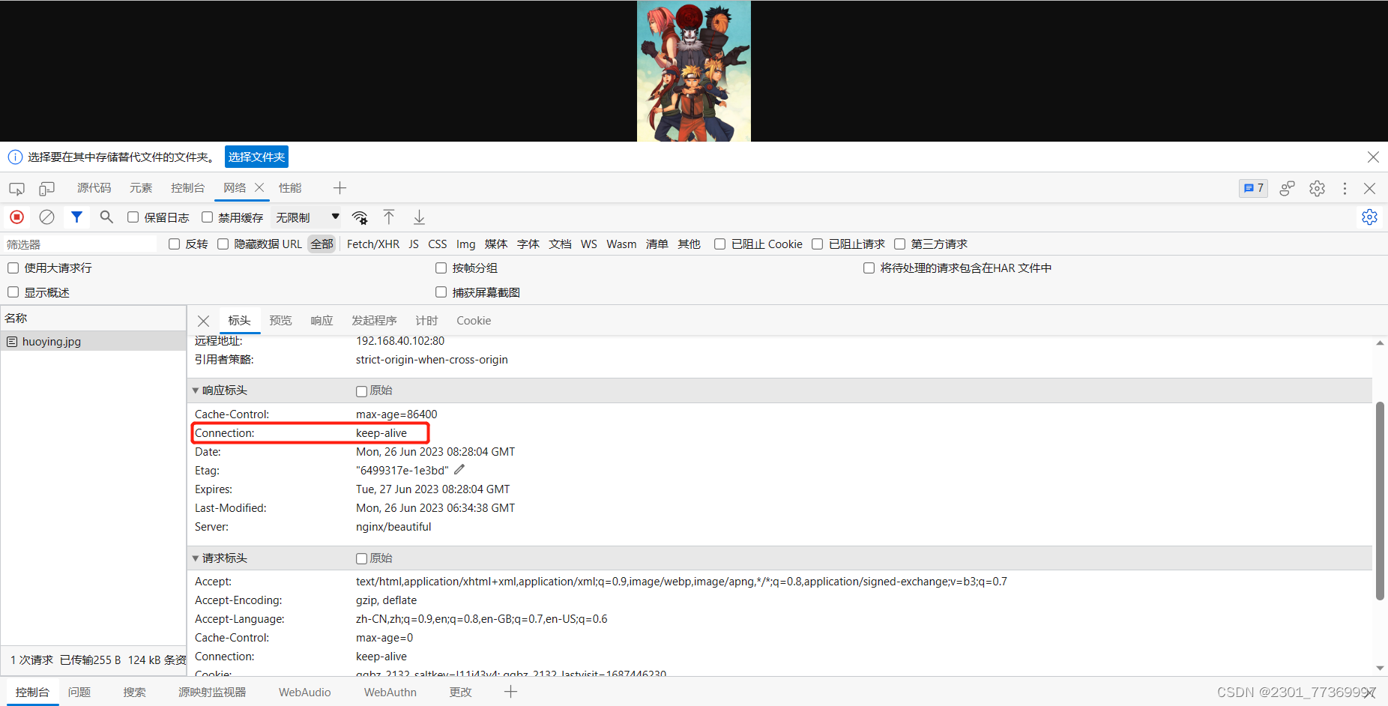Clear the network log
Viewport: 1388px width, 706px height.
click(x=46, y=217)
